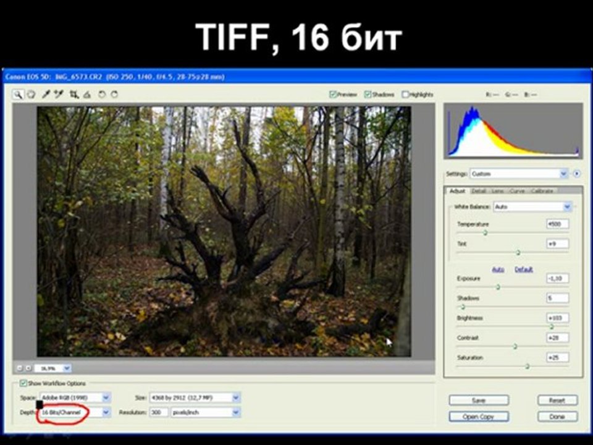Image resolution: width=593 pixels, height=445 pixels.
Task: Click the Auto adjustments link
Action: click(498, 269)
